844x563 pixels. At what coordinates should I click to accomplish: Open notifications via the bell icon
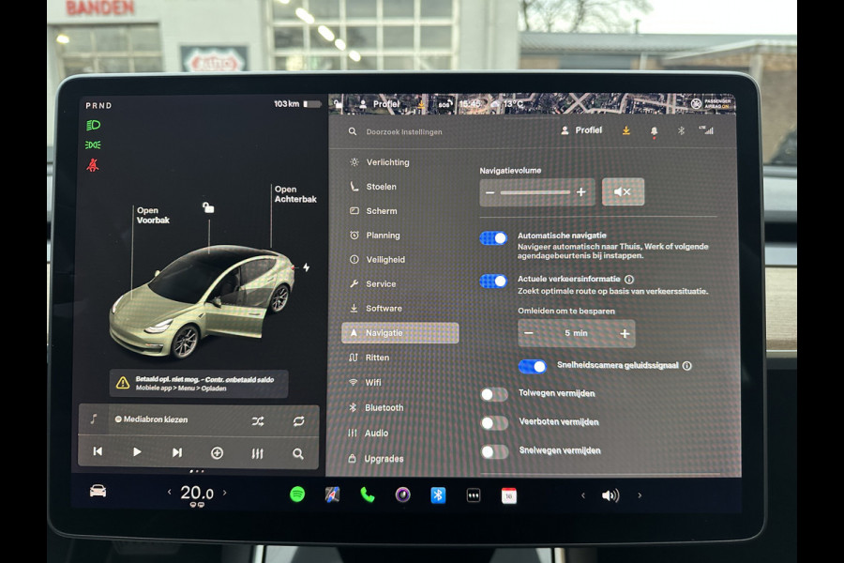(654, 131)
